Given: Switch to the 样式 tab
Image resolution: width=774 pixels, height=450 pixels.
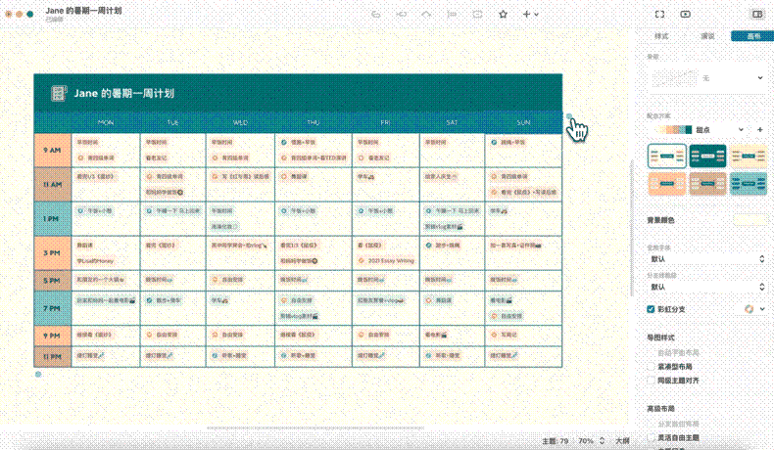Looking at the screenshot, I should point(660,36).
